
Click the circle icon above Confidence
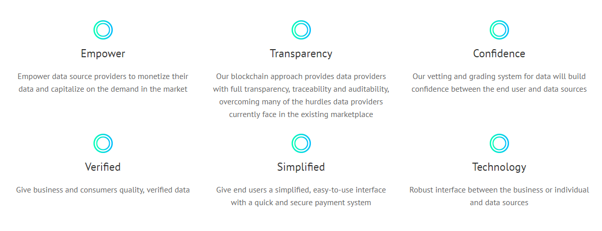point(499,30)
